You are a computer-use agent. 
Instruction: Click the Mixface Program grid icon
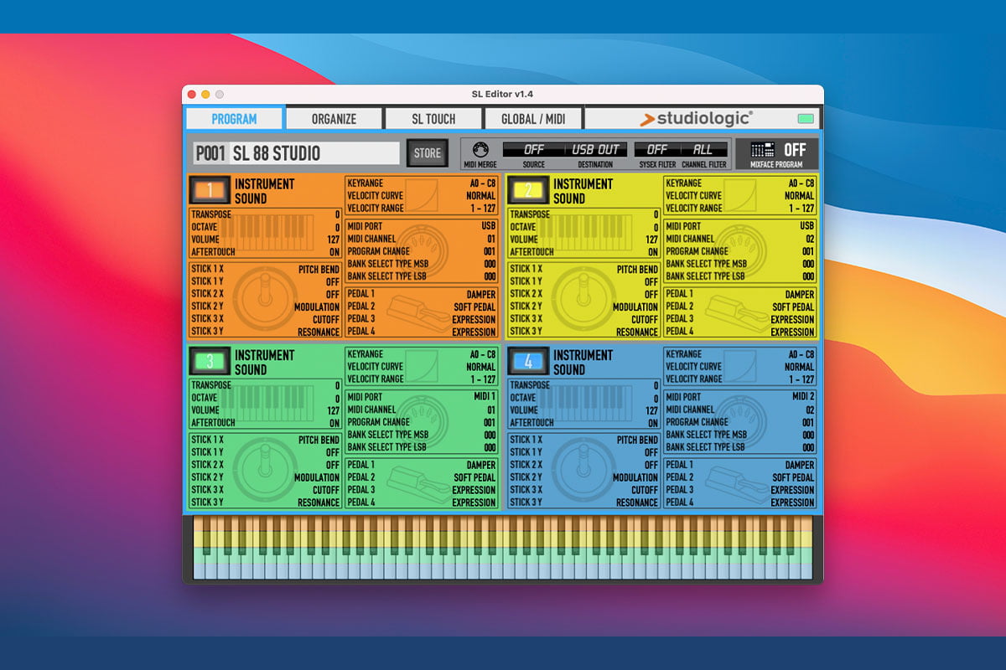[763, 150]
